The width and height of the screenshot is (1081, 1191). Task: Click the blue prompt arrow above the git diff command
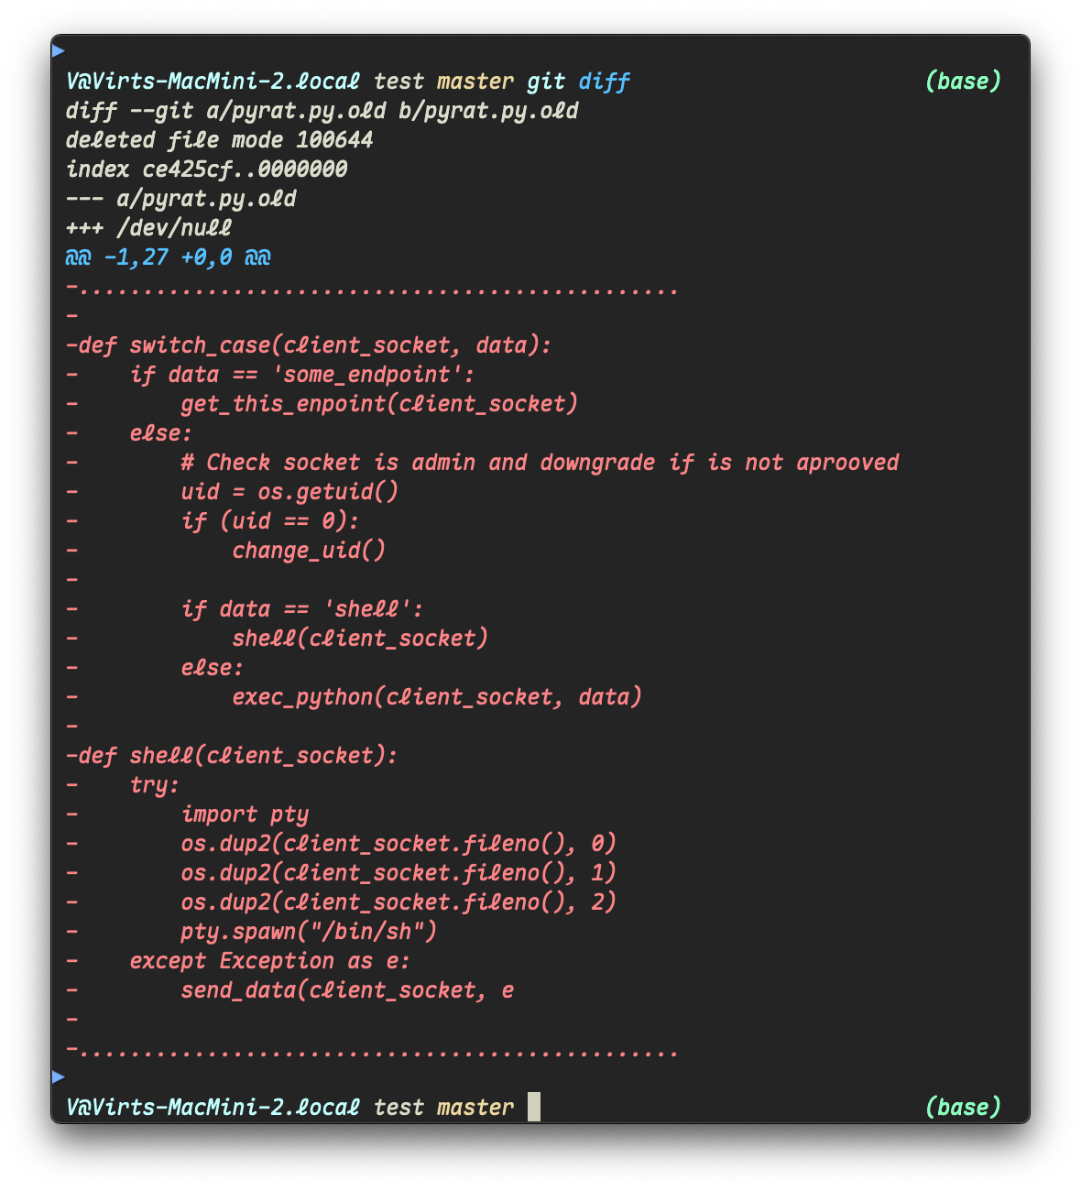(59, 50)
